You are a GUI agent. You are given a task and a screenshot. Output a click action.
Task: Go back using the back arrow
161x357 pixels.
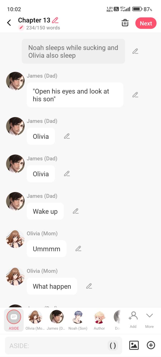point(9,23)
